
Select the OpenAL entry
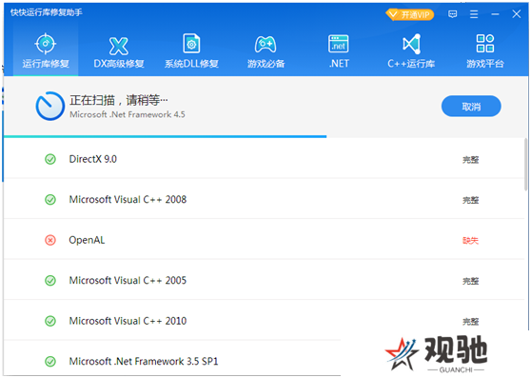coord(264,240)
